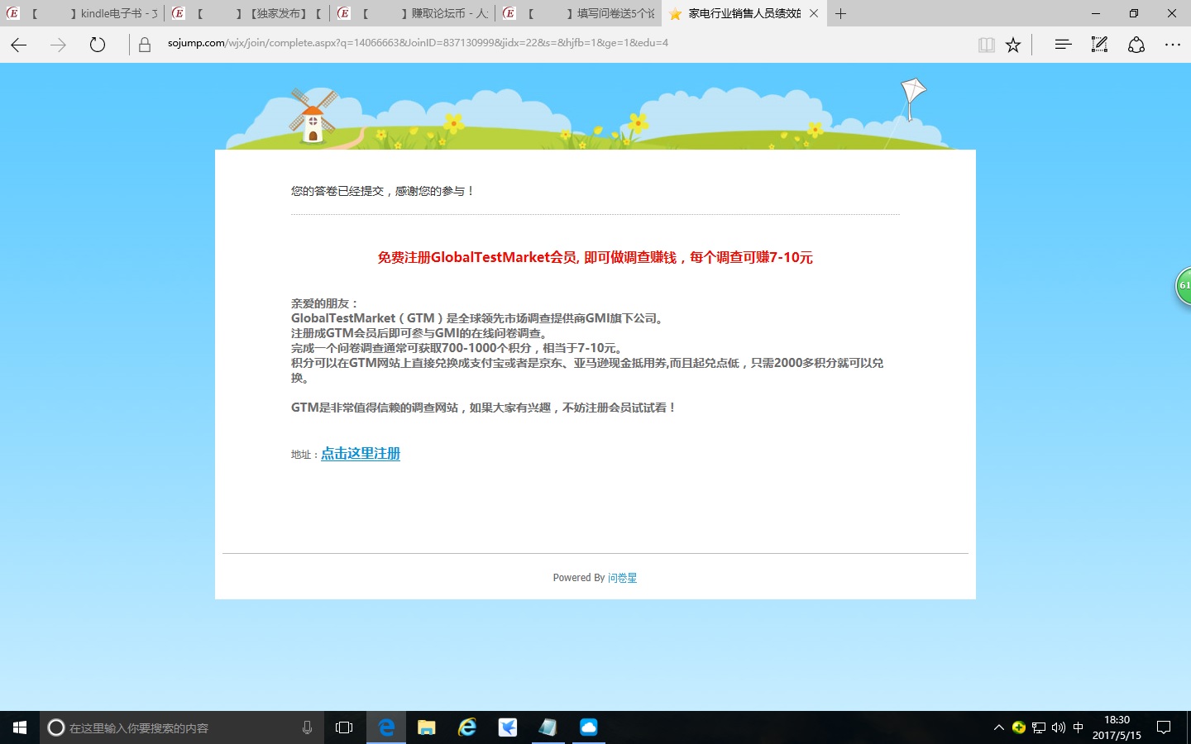Open reading view from the address bar

pos(986,45)
